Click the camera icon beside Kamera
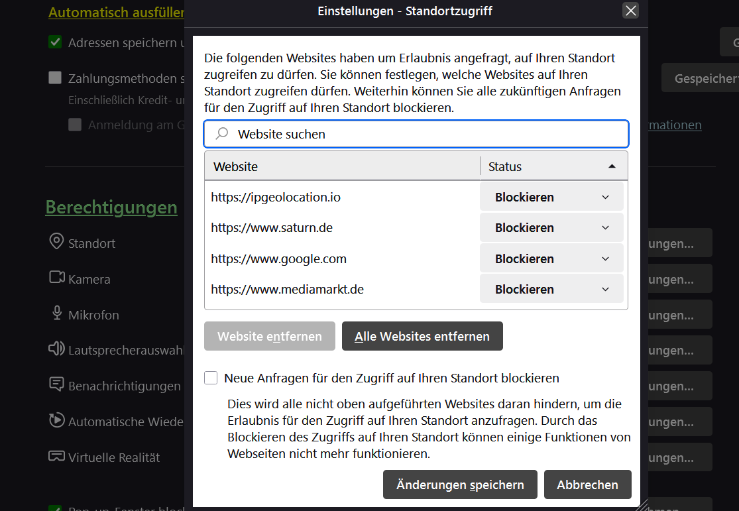739x511 pixels. (56, 278)
